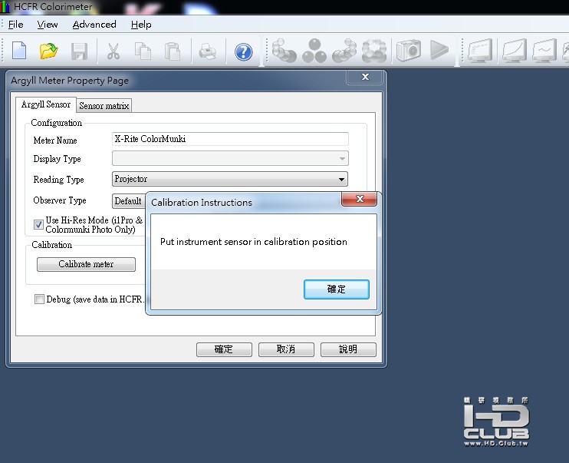Click the Cut scissors icon
Screen dimensions: 569x463
click(113, 51)
